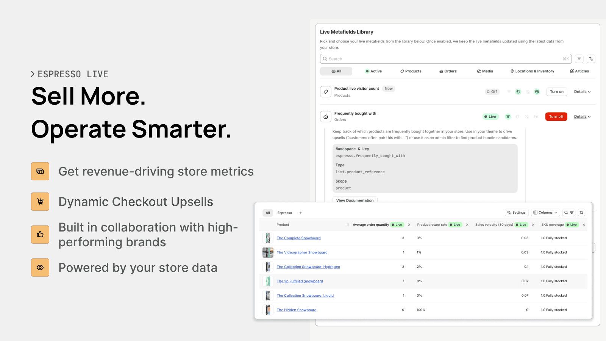Viewport: 606px width, 341px height.
Task: Open search and filter in product table
Action: point(569,213)
